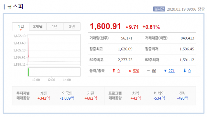Open the falling stocks link 271
The width and height of the screenshot is (207, 117).
[x=171, y=71]
